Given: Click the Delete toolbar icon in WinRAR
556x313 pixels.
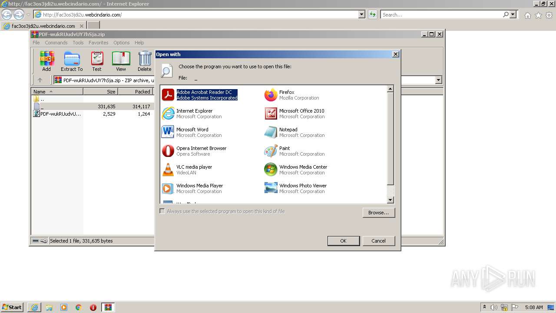Looking at the screenshot, I should [x=145, y=61].
